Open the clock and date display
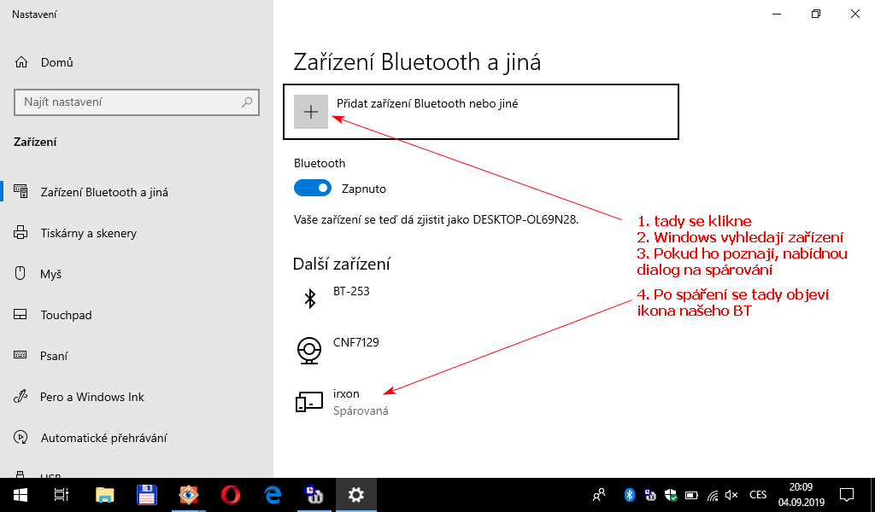 tap(800, 495)
